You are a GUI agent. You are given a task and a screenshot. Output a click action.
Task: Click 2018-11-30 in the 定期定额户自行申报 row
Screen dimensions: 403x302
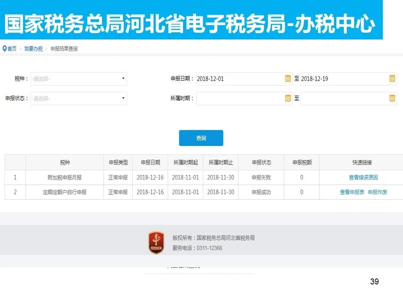tap(221, 192)
